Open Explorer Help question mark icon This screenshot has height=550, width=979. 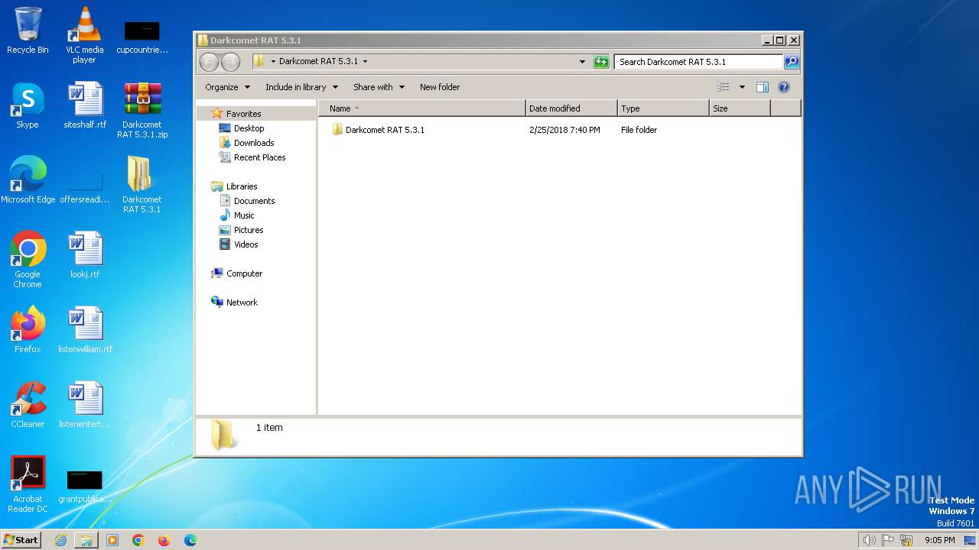pos(784,87)
